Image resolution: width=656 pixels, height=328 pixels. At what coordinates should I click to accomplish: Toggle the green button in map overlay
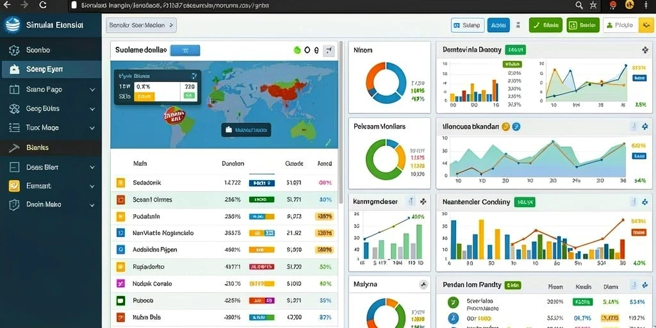(x=190, y=96)
